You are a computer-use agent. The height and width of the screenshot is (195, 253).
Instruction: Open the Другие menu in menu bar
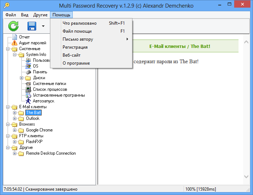point(40,15)
